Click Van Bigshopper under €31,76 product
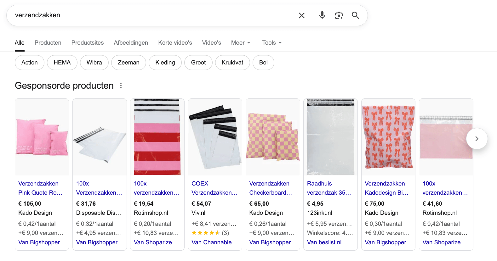 97,242
